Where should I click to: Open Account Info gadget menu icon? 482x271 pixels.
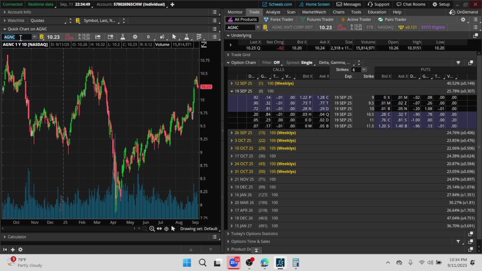click(x=214, y=12)
